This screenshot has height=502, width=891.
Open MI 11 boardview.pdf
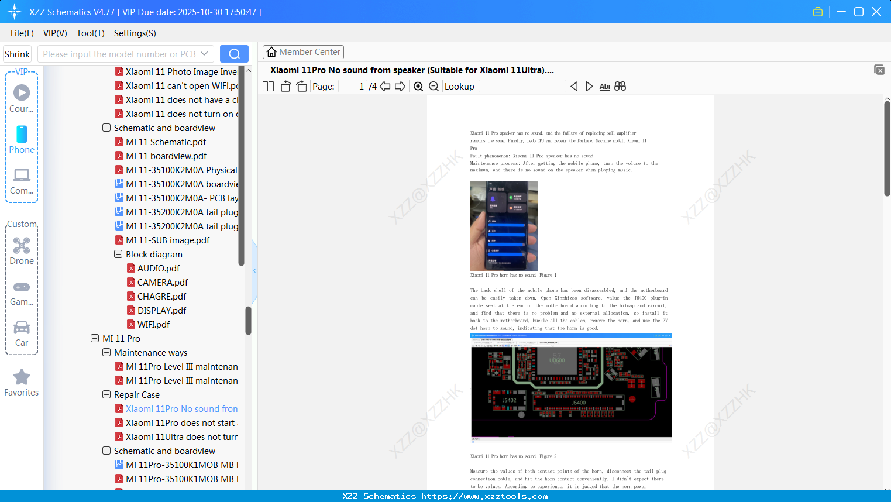(x=167, y=156)
